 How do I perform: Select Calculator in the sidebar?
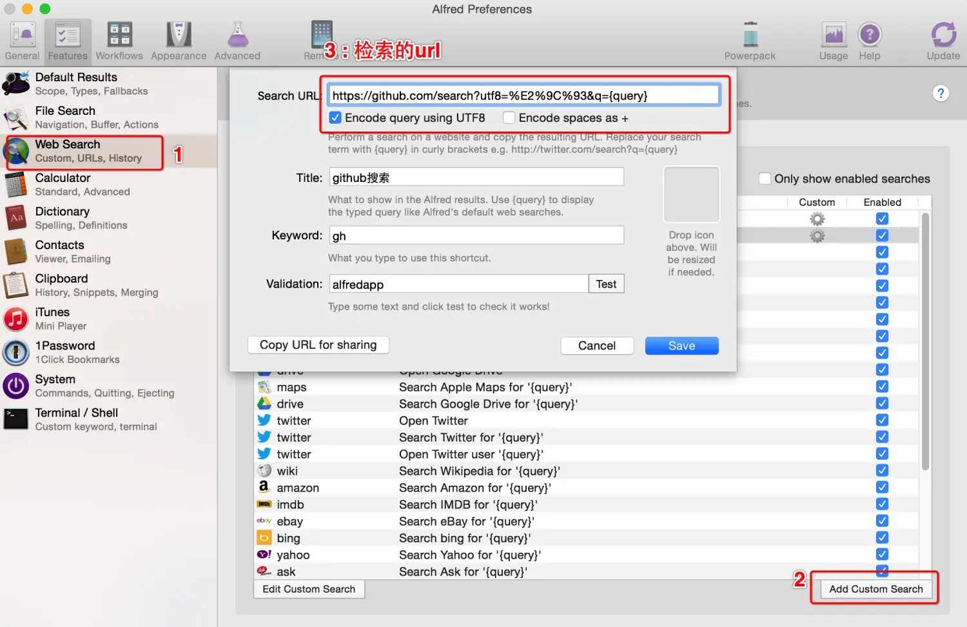108,184
